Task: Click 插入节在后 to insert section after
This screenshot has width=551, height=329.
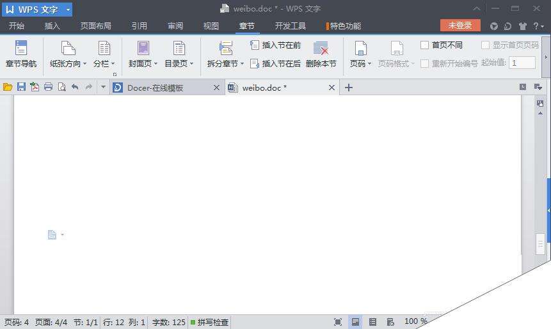Action: pos(275,63)
